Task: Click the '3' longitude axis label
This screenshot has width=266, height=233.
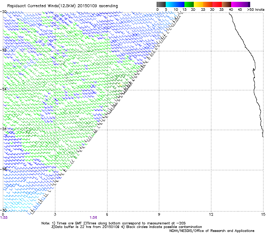Action: (55, 214)
